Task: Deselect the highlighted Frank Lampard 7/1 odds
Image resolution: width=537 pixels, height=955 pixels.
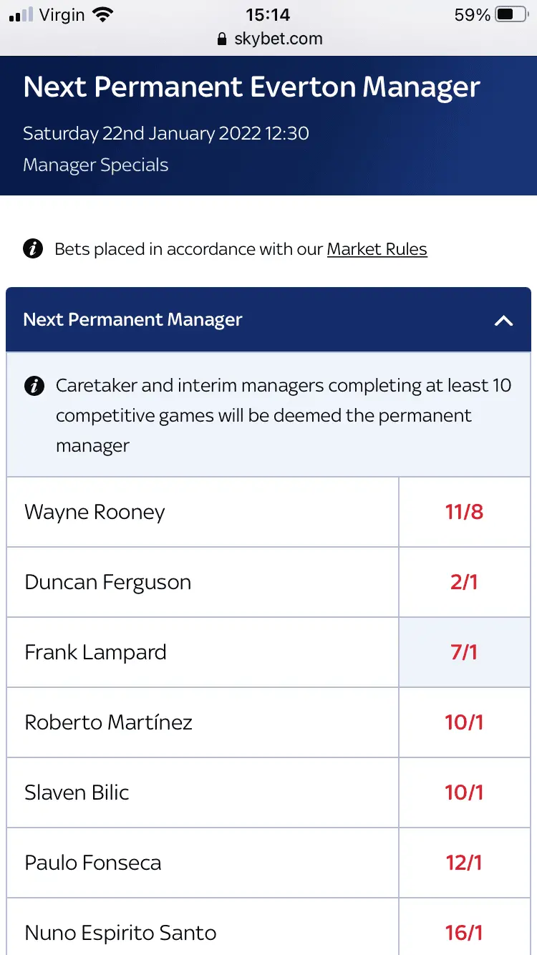Action: 464,652
